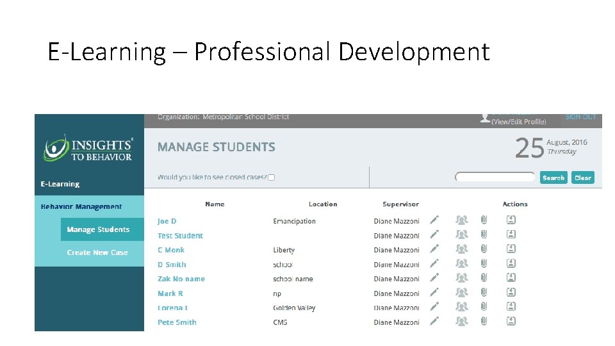Click the user profile avatar icon
The width and height of the screenshot is (615, 346).
point(485,118)
